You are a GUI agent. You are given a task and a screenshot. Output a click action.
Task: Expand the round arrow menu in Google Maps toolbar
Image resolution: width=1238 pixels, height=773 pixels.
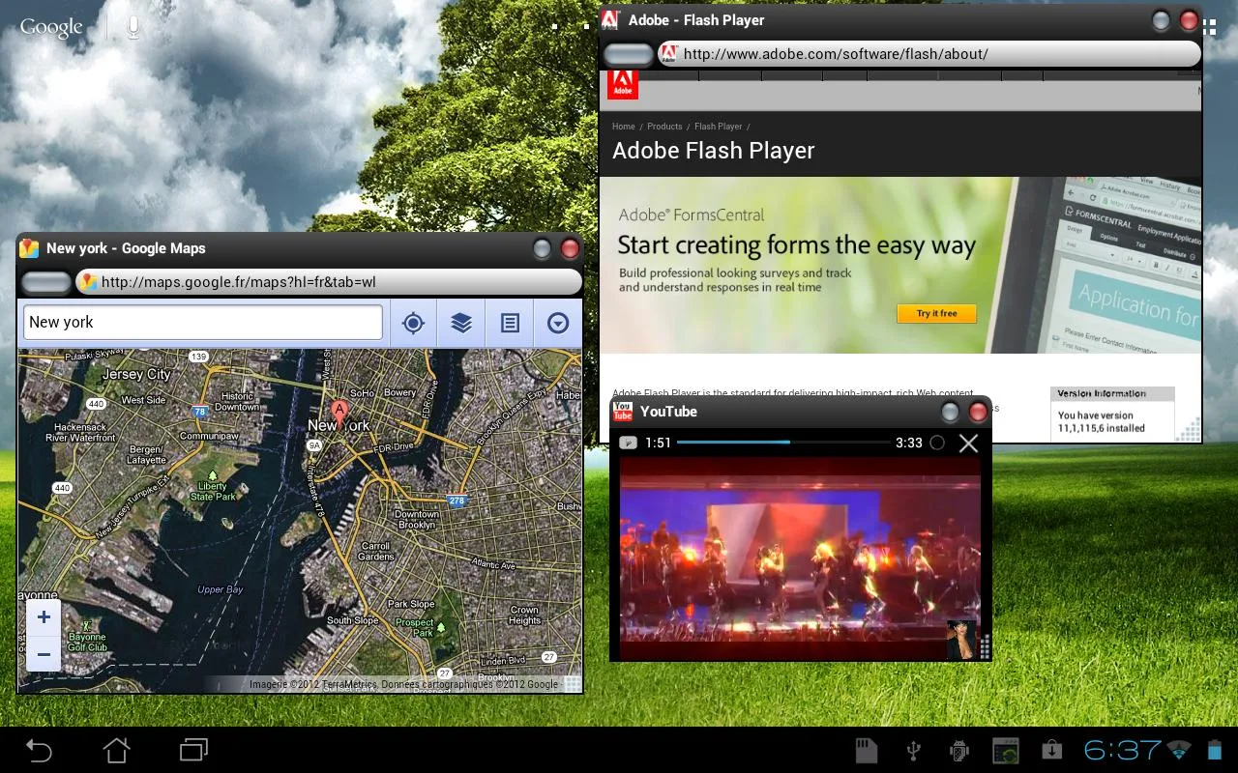pos(558,323)
